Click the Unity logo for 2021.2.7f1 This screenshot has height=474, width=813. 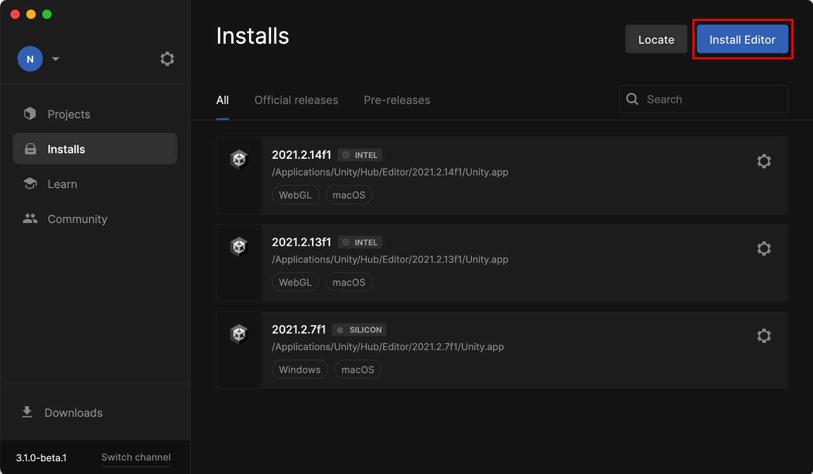tap(239, 334)
